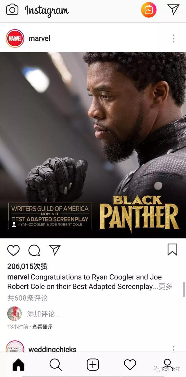Open IGTV from the orange icon
The width and height of the screenshot is (186, 377).
pyautogui.click(x=149, y=10)
